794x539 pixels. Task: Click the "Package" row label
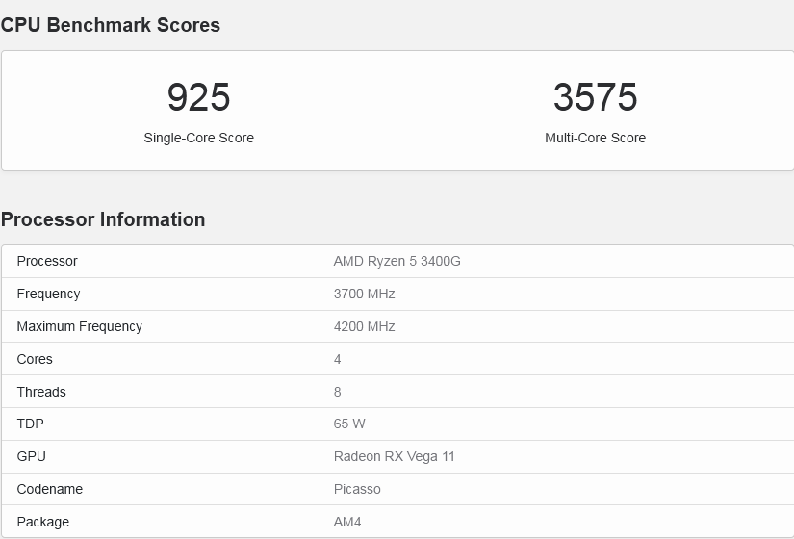click(43, 522)
